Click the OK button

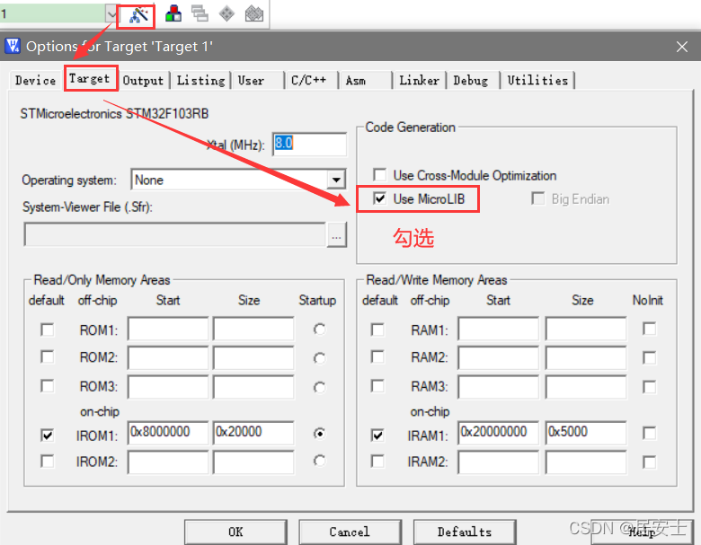pos(235,532)
